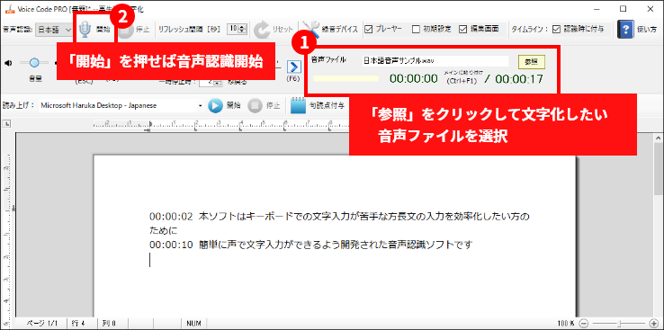Click the ruler tab-type selector icon
This screenshot has height=330, width=664.
click(7, 124)
